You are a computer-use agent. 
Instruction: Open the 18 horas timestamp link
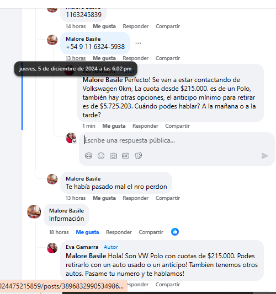tap(59, 232)
